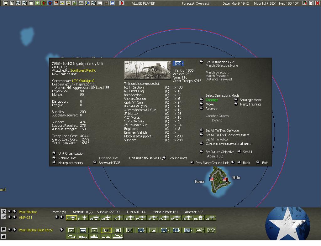The image size is (321, 246).
Task: Select the highlighted BF base force unit icon
Action: pos(106,230)
